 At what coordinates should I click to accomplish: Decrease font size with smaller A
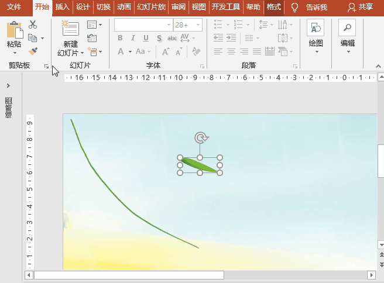pos(179,51)
